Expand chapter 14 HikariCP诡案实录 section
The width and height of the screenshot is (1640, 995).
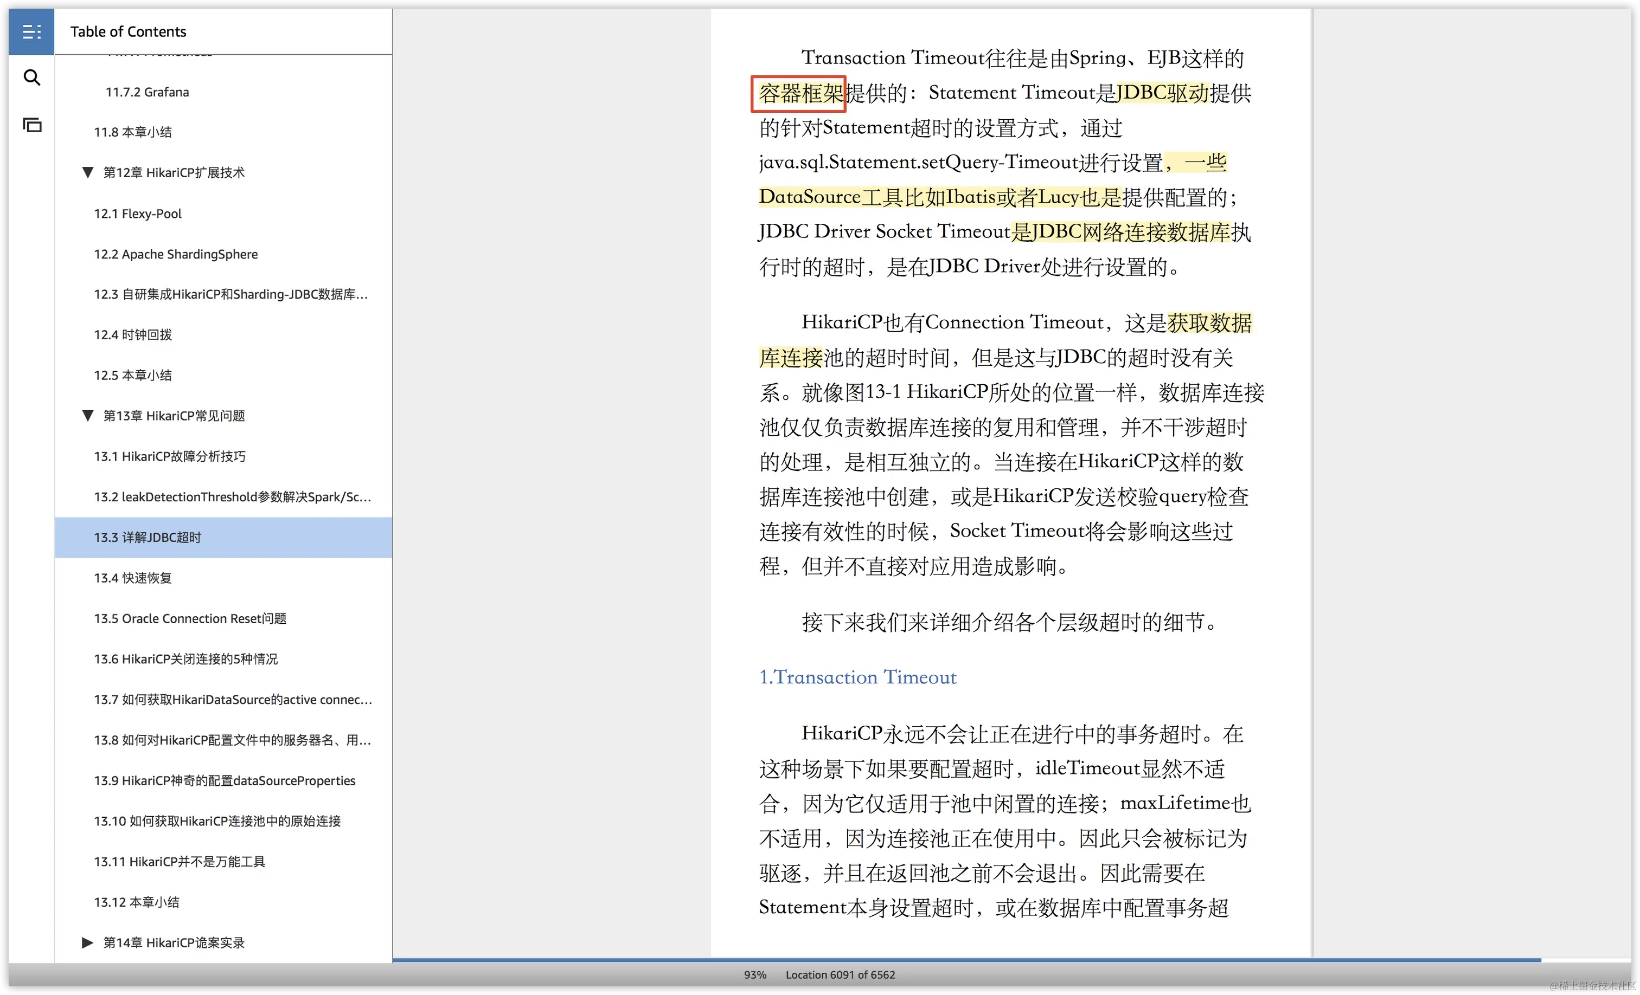coord(87,942)
